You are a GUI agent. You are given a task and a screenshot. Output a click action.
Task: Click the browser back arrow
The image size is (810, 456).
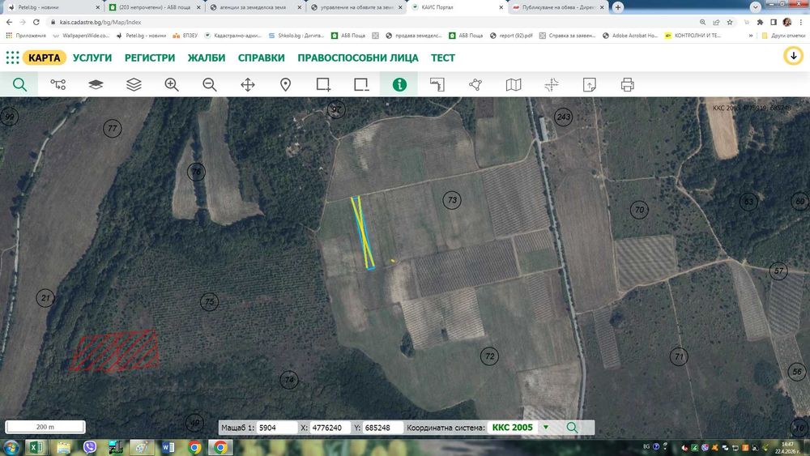tap(9, 22)
